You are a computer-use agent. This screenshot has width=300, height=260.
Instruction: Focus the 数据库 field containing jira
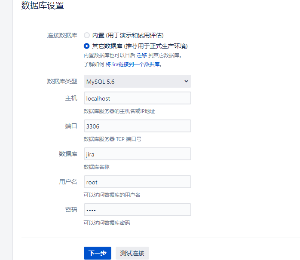pyautogui.click(x=138, y=154)
